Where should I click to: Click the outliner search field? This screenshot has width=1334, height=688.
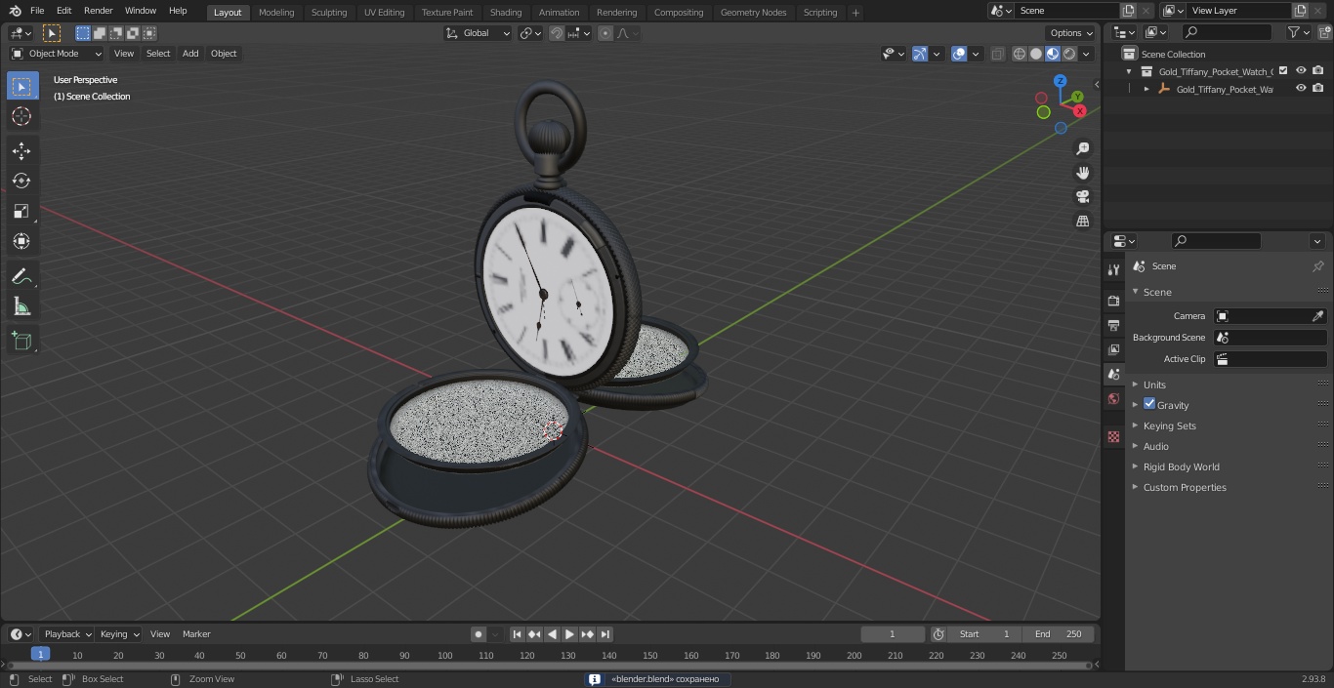coord(1226,32)
